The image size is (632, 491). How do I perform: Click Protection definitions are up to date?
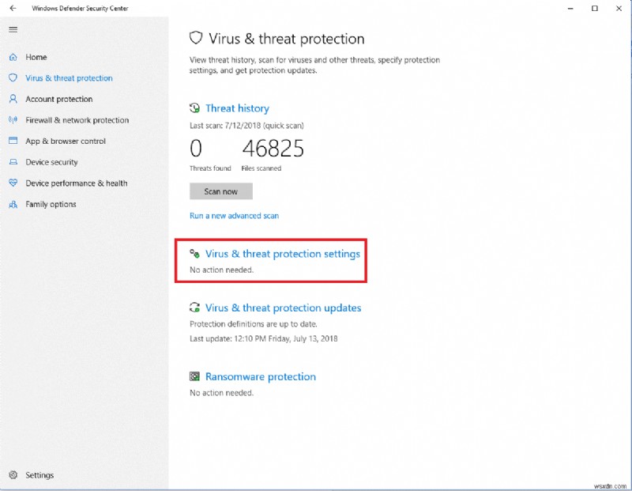[x=253, y=324]
